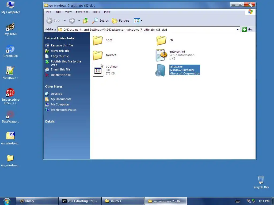Image resolution: width=274 pixels, height=205 pixels.
Task: Open the Tools menu
Action: [96, 12]
